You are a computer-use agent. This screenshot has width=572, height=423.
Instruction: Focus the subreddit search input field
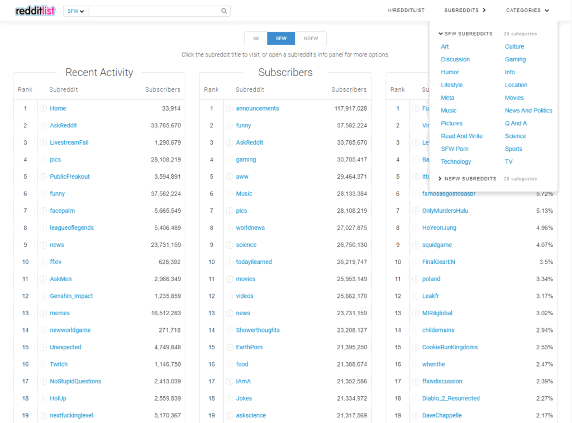[154, 11]
